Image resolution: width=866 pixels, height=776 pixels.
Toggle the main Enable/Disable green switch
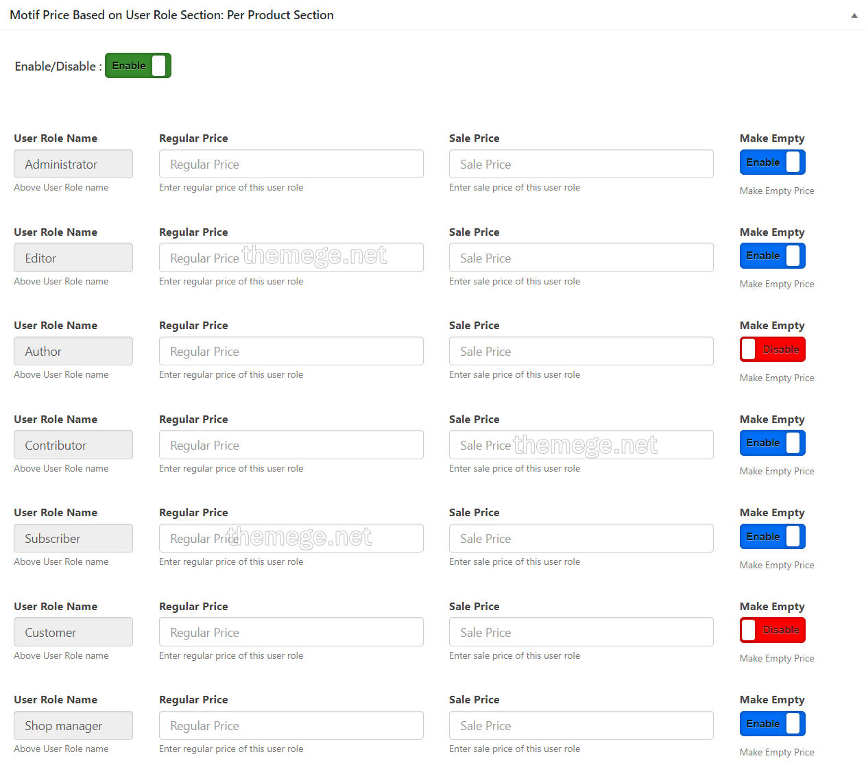[x=138, y=66]
